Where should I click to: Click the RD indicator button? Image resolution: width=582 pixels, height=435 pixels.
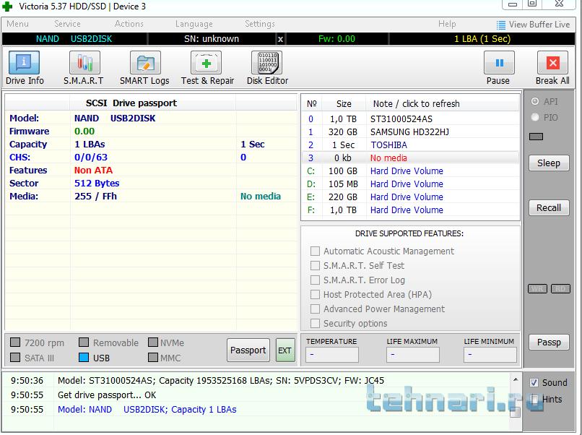[x=560, y=288]
